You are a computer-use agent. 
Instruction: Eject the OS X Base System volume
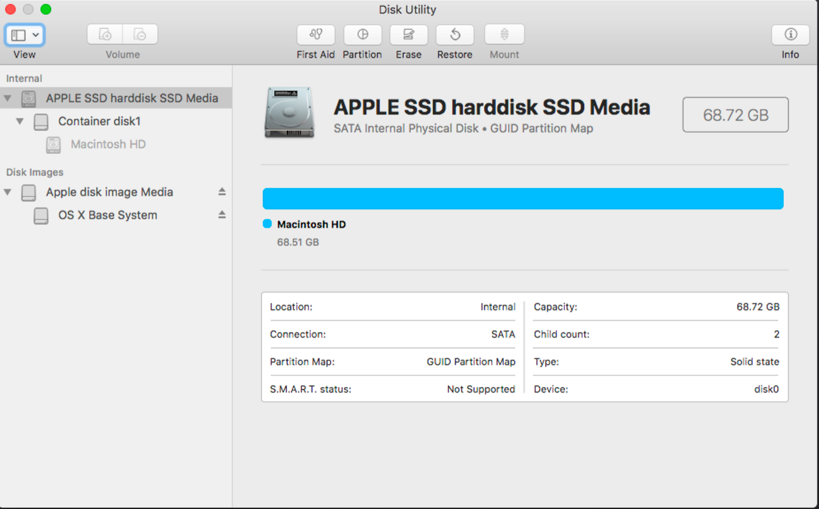(222, 215)
